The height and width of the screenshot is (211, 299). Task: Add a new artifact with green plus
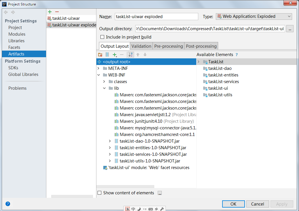[x=50, y=12]
